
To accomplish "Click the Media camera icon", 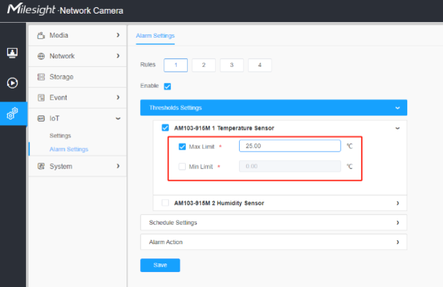I will pos(41,36).
